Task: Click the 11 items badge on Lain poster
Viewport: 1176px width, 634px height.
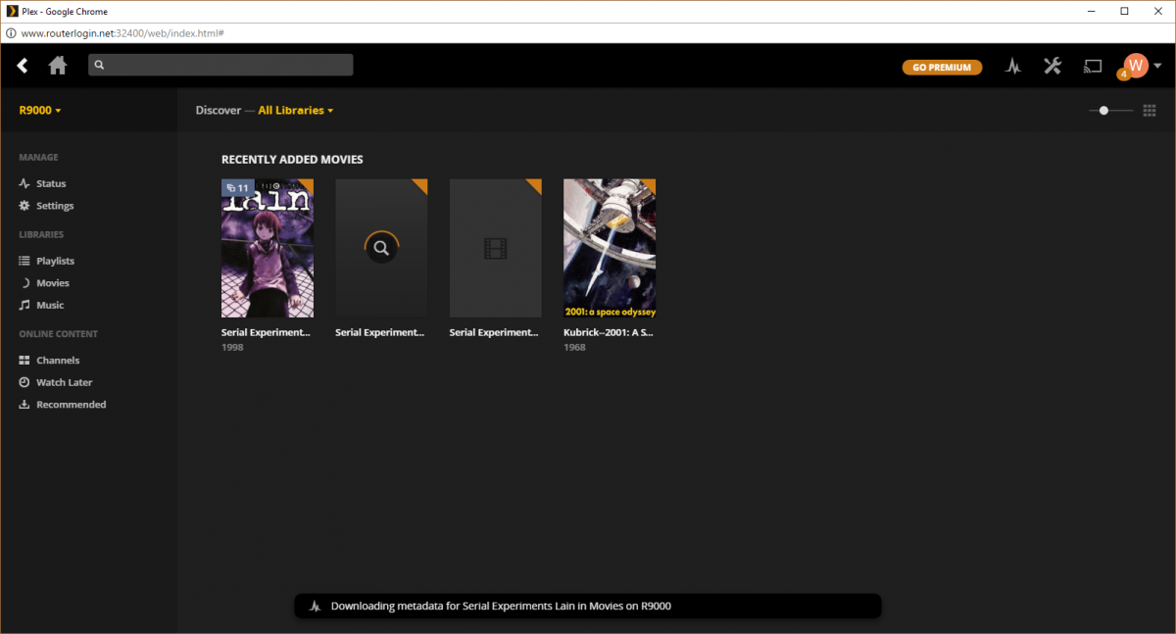Action: pos(237,187)
